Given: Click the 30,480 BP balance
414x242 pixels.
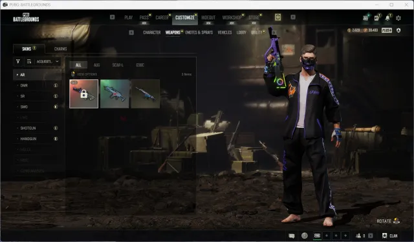Looking at the screenshot, I should pos(371,30).
